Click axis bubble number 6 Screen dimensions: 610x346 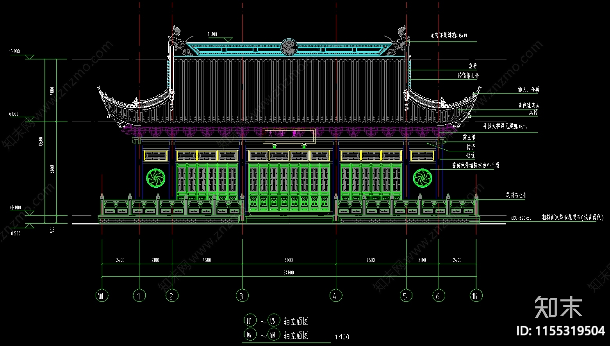[438, 296]
